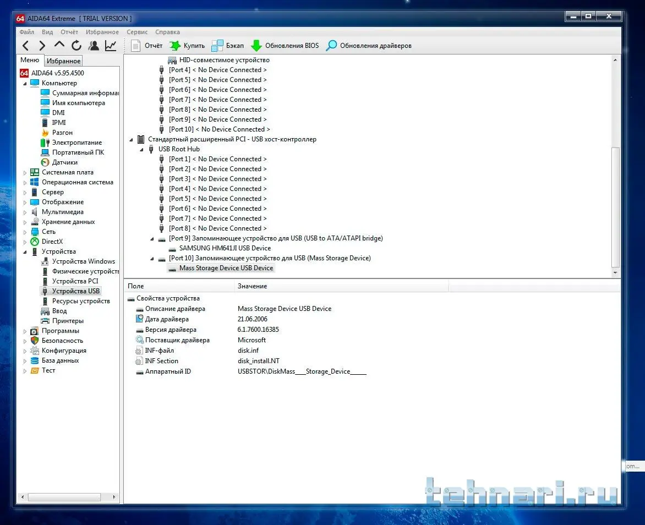Viewport: 645px width, 525px height.
Task: Click the user profile toolbar icon
Action: [94, 46]
